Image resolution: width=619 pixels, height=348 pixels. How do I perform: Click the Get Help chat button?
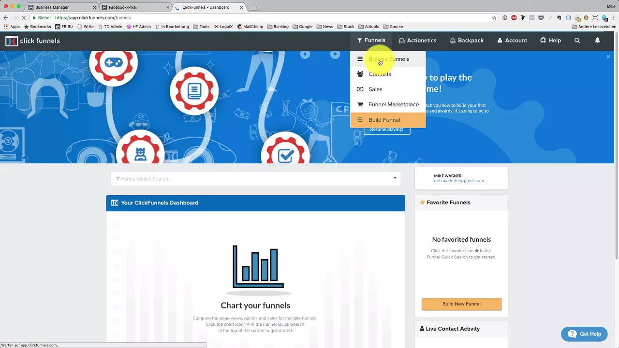(x=584, y=334)
